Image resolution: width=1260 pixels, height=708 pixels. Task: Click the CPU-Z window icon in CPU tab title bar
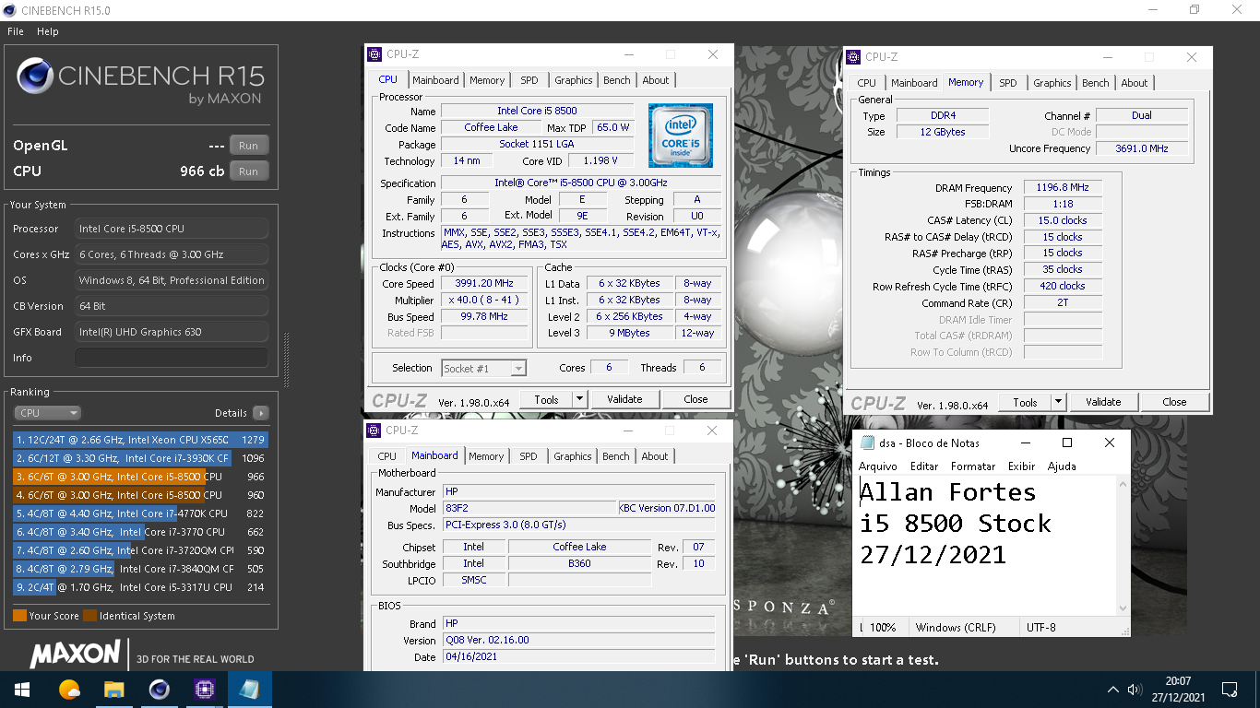coord(374,54)
